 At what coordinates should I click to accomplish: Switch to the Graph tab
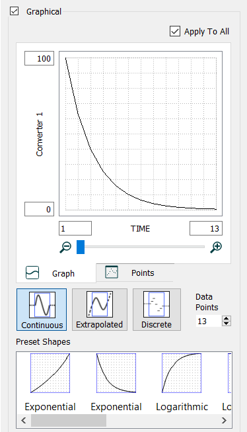pyautogui.click(x=56, y=273)
